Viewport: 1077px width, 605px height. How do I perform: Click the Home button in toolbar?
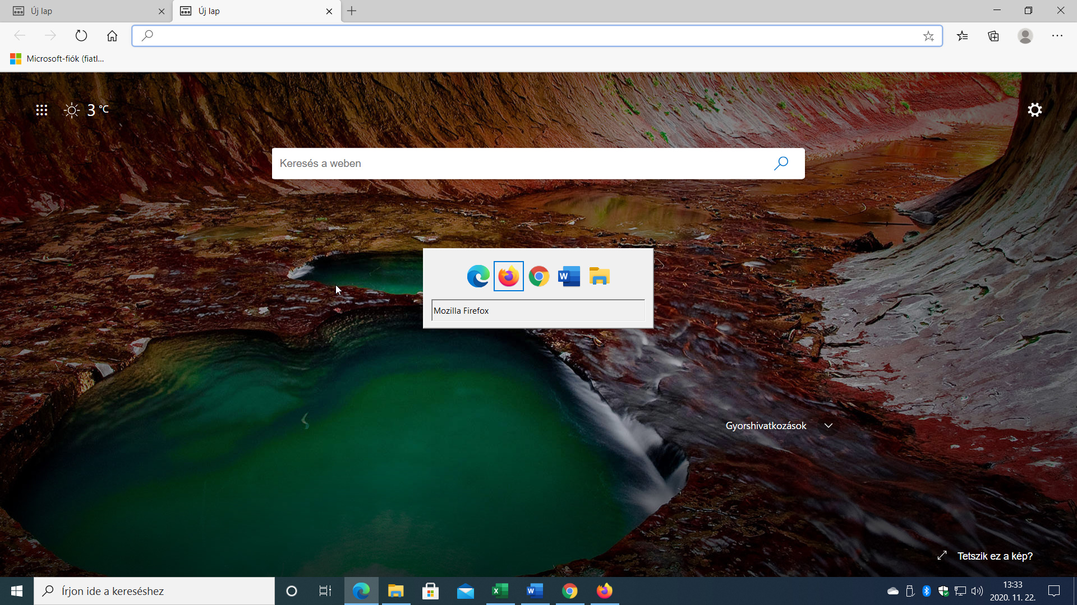pos(112,36)
